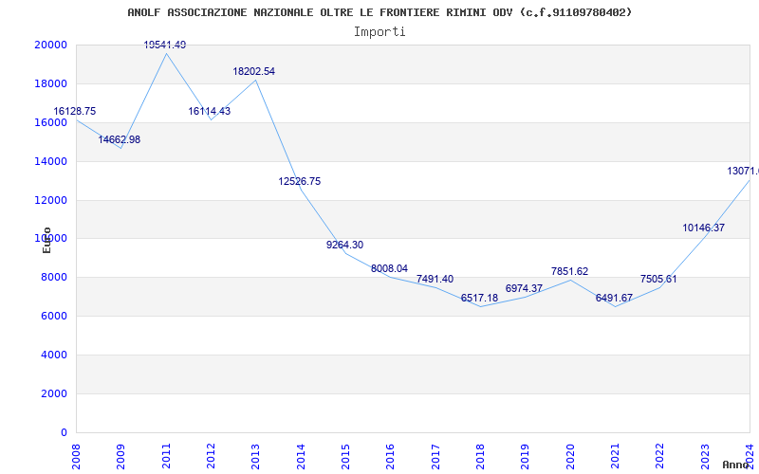Click the x-axis year 2020
The image size is (759, 474).
(570, 456)
